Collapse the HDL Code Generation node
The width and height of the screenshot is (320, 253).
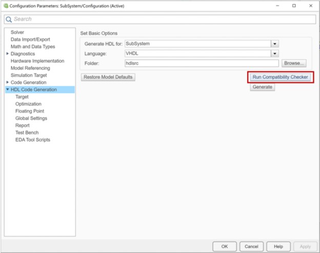click(x=7, y=90)
